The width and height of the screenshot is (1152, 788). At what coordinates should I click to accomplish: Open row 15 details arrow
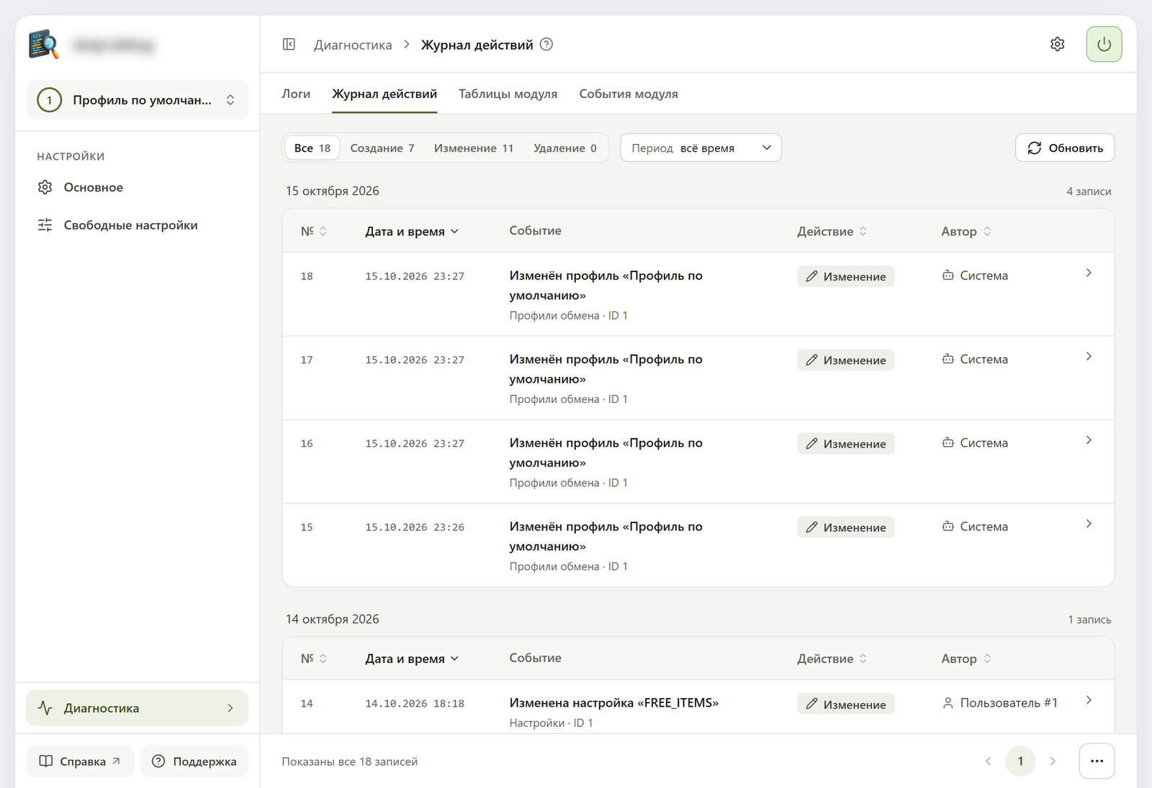coord(1089,524)
